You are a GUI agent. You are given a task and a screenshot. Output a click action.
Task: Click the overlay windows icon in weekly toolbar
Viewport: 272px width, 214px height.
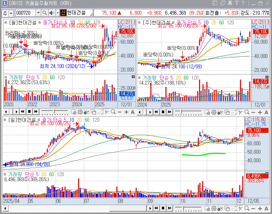coord(227,112)
